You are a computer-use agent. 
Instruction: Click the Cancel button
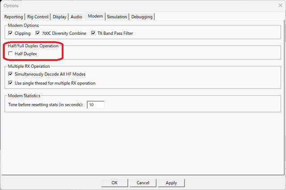click(143, 183)
